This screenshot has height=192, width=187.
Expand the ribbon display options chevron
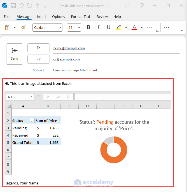(182, 31)
